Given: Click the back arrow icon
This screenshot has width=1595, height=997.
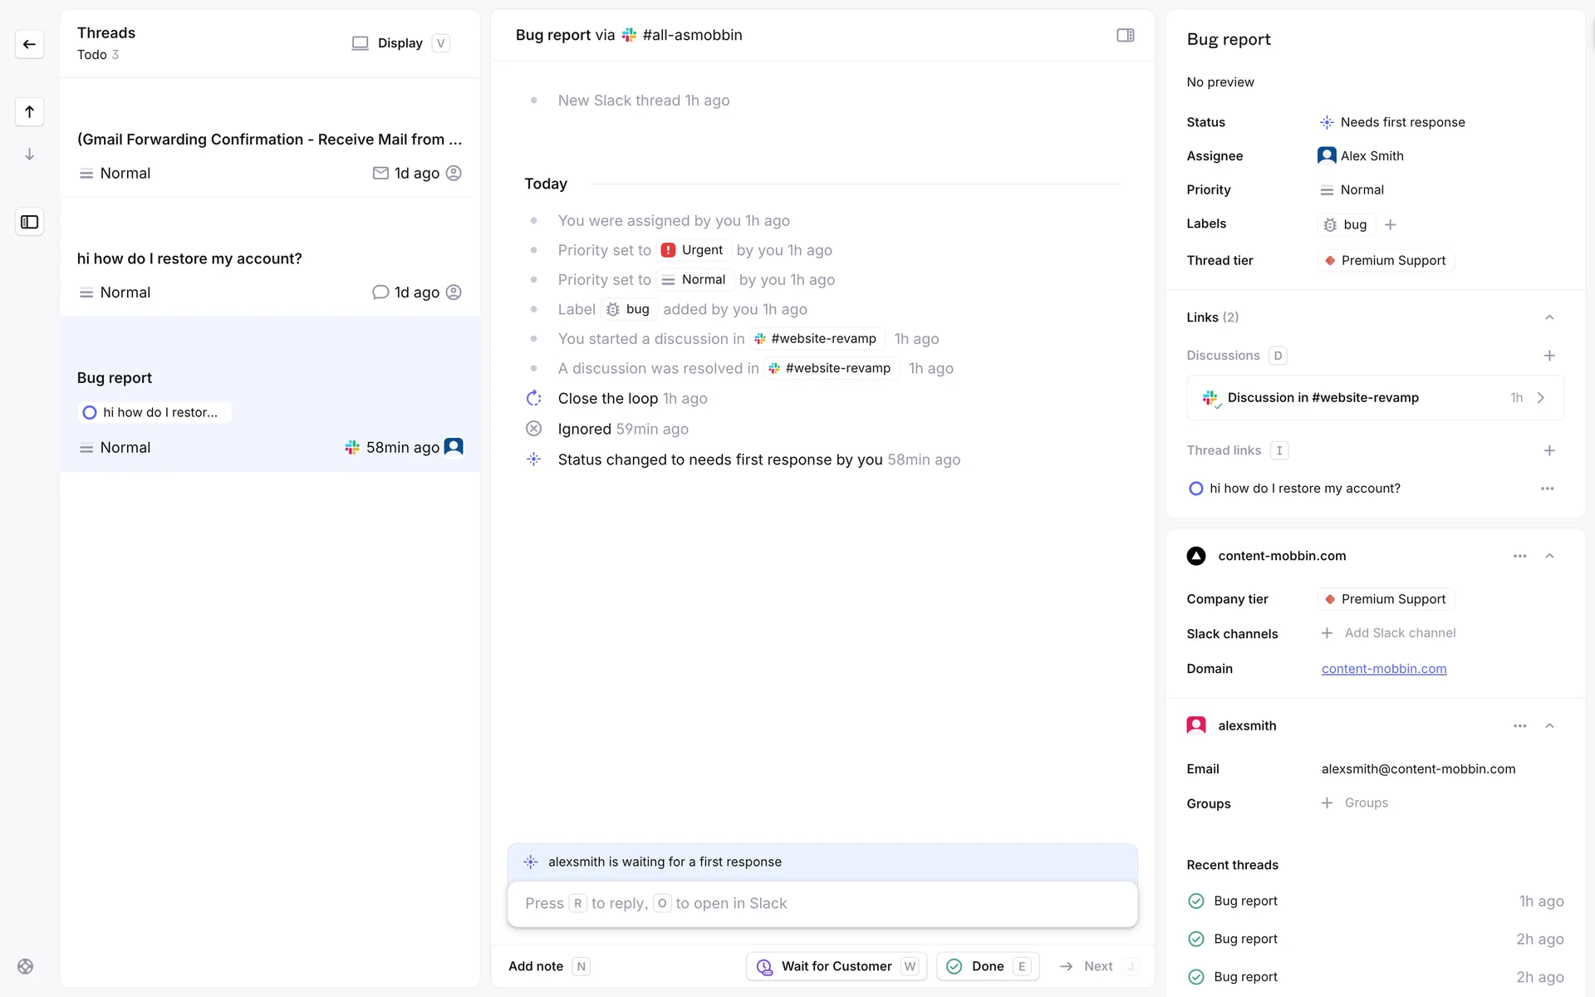Looking at the screenshot, I should (x=29, y=44).
